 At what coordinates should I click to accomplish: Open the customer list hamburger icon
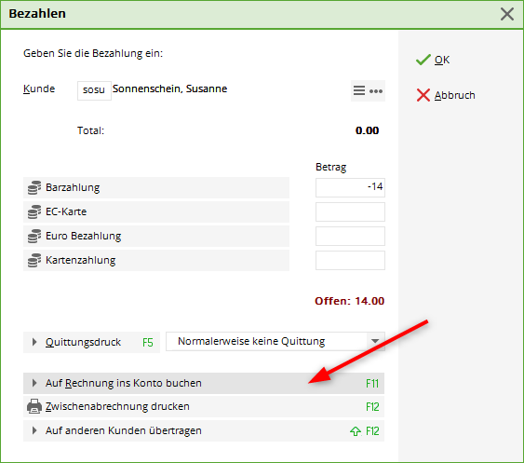tap(359, 90)
